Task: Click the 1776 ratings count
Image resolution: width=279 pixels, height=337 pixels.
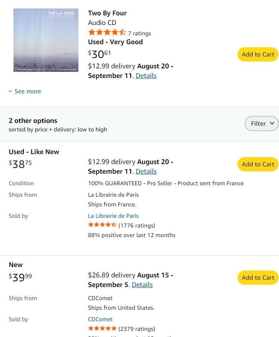Action: pyautogui.click(x=136, y=226)
